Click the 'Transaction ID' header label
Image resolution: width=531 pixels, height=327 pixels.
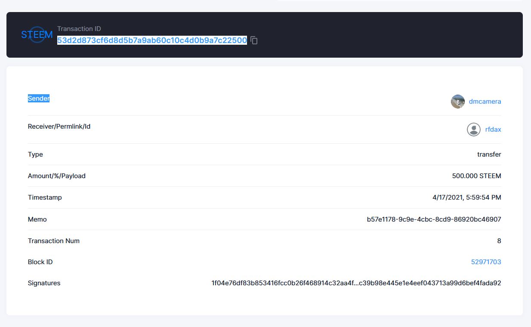tap(79, 29)
